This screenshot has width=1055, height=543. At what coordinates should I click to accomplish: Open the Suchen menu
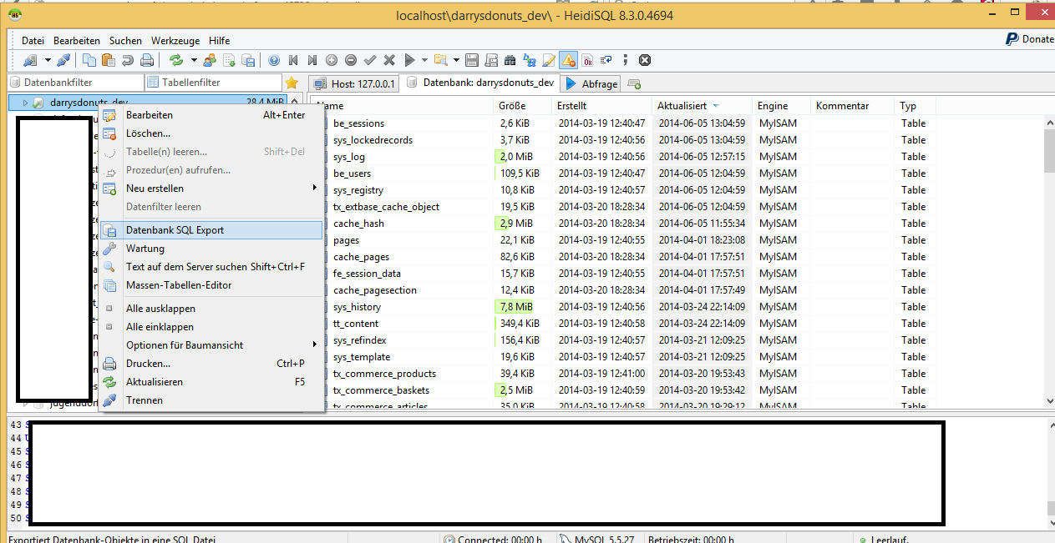coord(125,41)
